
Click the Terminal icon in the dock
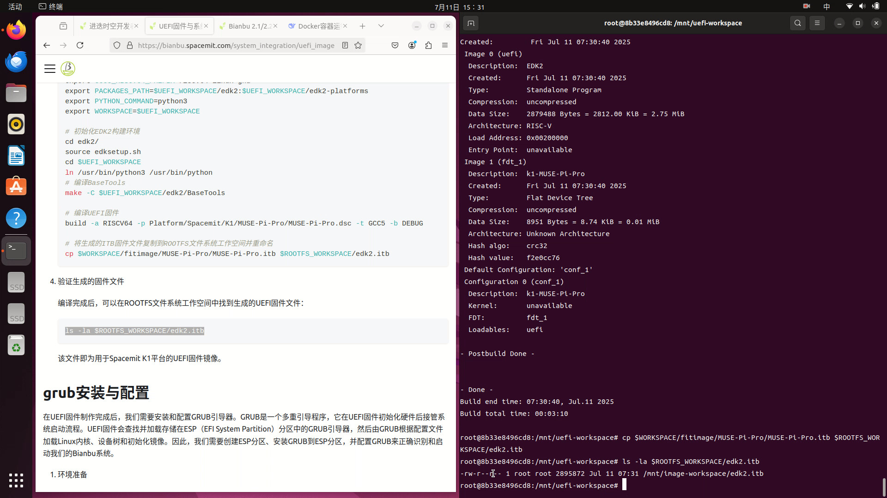(x=16, y=250)
